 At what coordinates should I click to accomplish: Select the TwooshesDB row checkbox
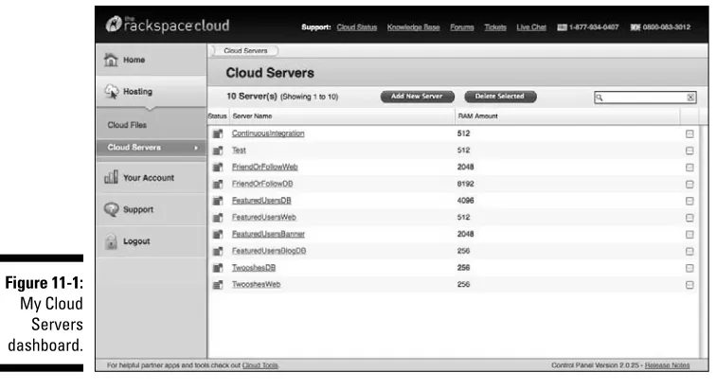click(689, 268)
